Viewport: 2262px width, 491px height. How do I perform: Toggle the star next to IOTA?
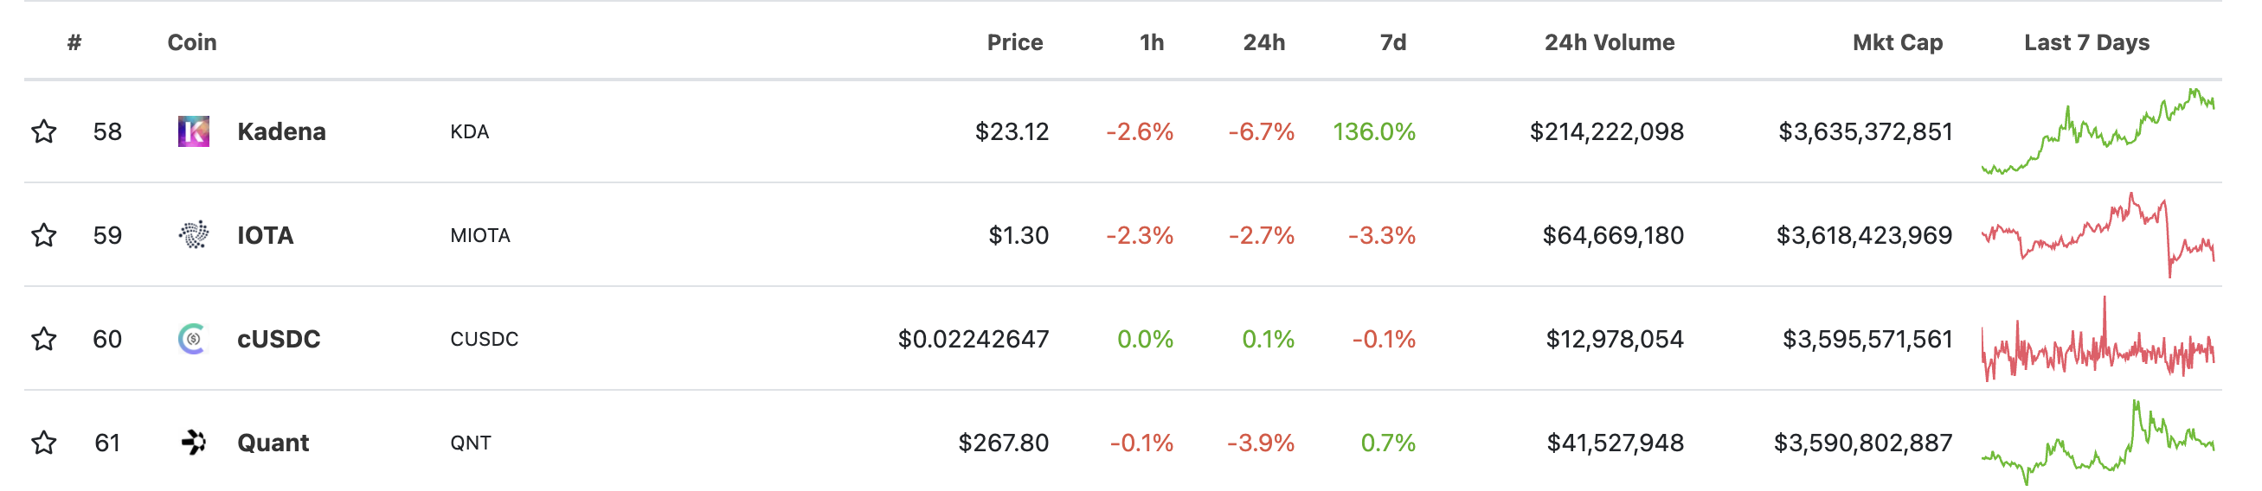pos(44,235)
